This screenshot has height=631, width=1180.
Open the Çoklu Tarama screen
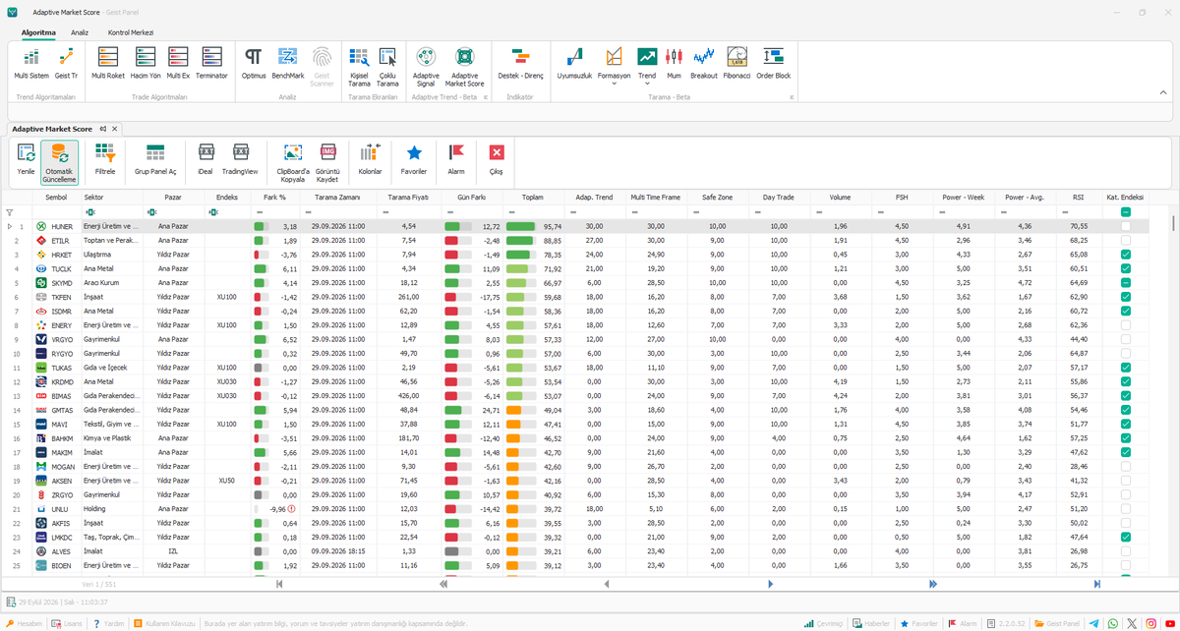tap(387, 68)
